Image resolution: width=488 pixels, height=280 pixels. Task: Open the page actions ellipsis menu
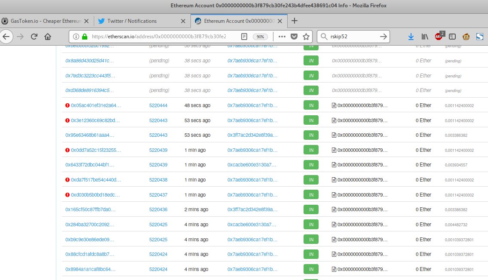(282, 37)
